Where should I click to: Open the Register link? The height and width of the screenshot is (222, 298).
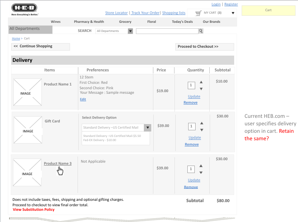[231, 4]
